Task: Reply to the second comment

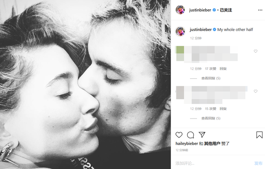Action: tap(223, 109)
